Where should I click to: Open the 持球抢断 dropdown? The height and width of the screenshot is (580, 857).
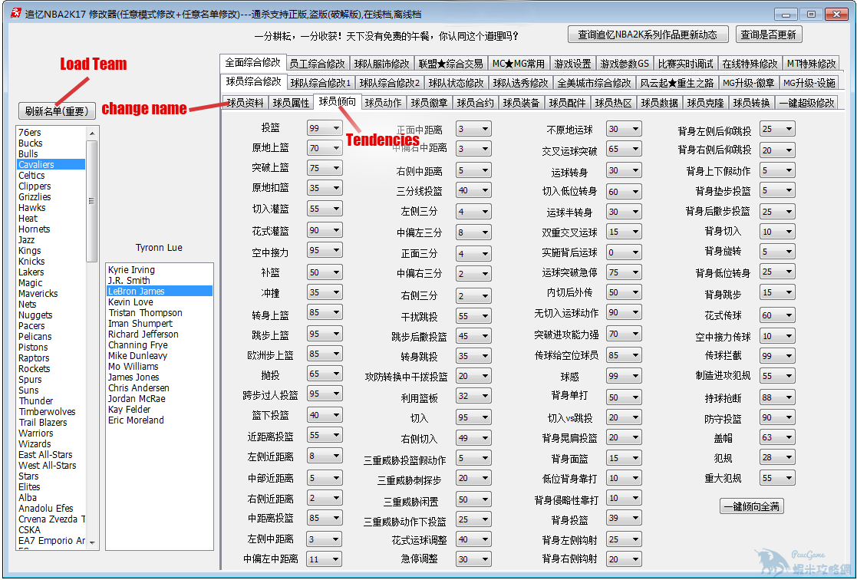[778, 397]
